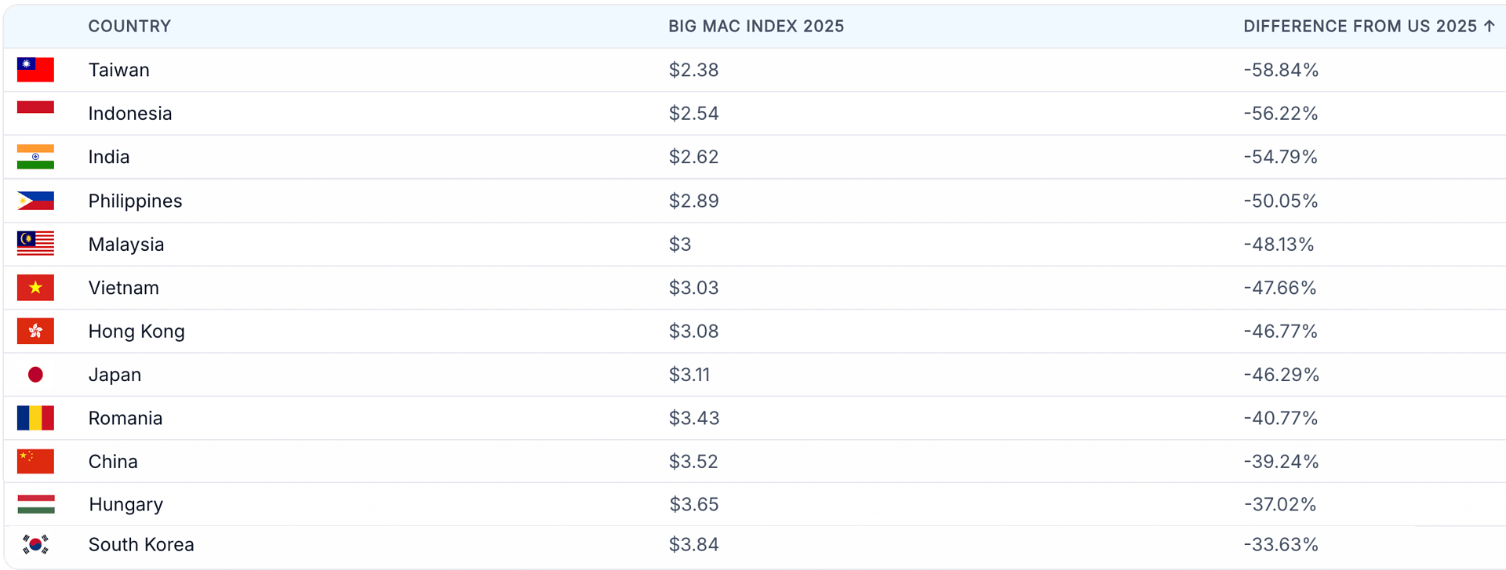Click the $2.38 price for Taiwan
This screenshot has width=1506, height=570.
693,70
